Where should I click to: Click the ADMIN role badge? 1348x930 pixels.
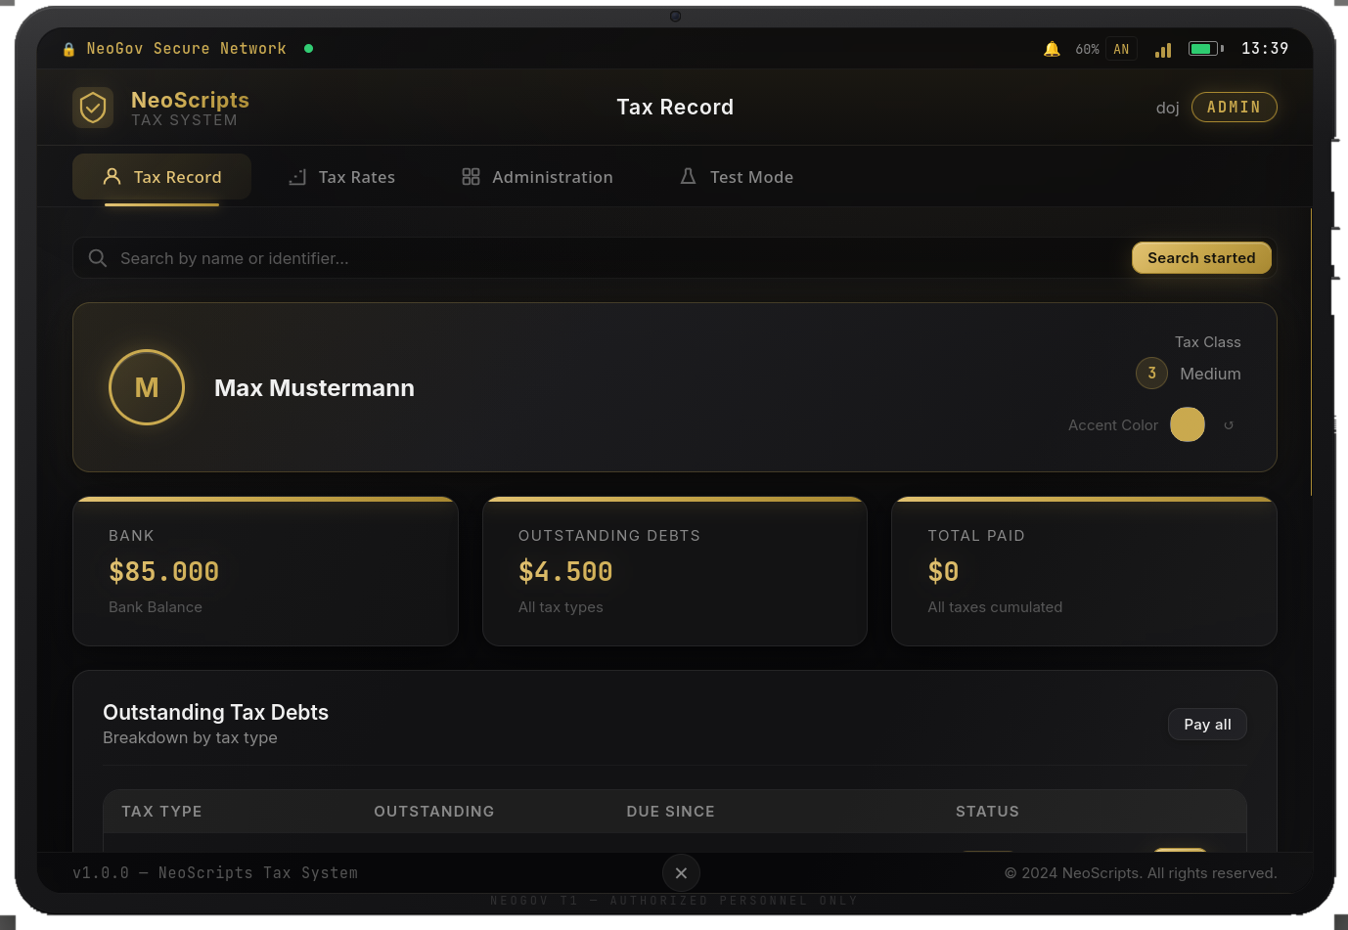pyautogui.click(x=1234, y=108)
